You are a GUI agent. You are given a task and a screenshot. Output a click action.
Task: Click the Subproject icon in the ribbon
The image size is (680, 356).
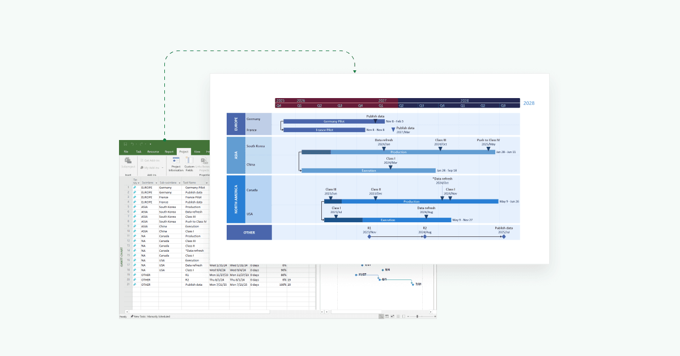[128, 162]
